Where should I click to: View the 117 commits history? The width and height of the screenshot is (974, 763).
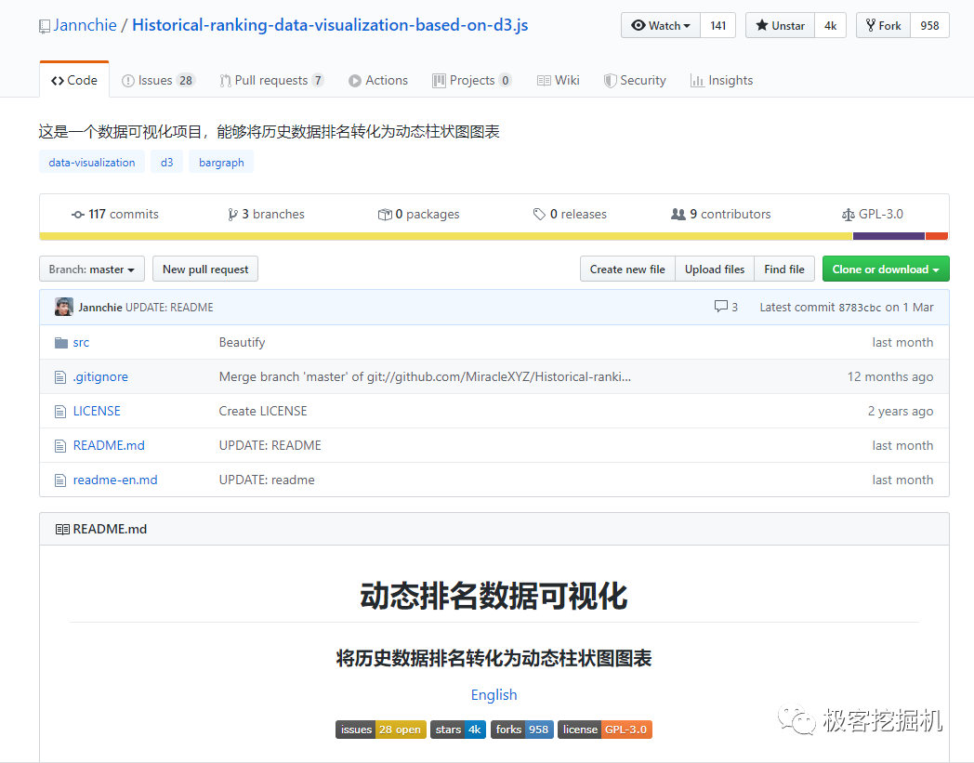click(x=115, y=215)
